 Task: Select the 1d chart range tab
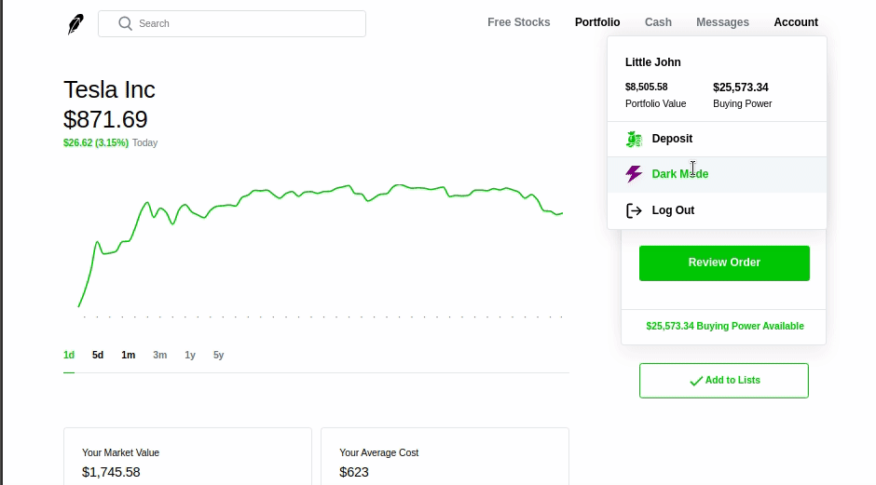[69, 355]
